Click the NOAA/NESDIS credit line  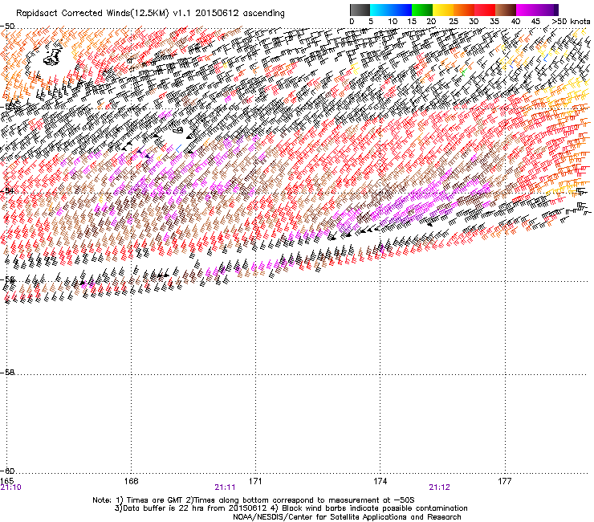pyautogui.click(x=347, y=517)
